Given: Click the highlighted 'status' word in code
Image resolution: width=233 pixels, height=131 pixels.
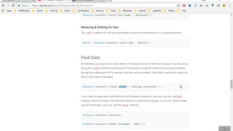Looking at the screenshot, I should coord(123,87).
